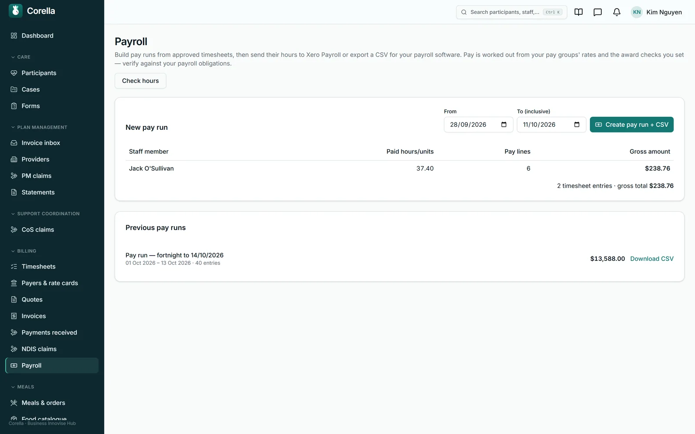Open the KN user avatar
The image size is (695, 434).
pos(637,12)
